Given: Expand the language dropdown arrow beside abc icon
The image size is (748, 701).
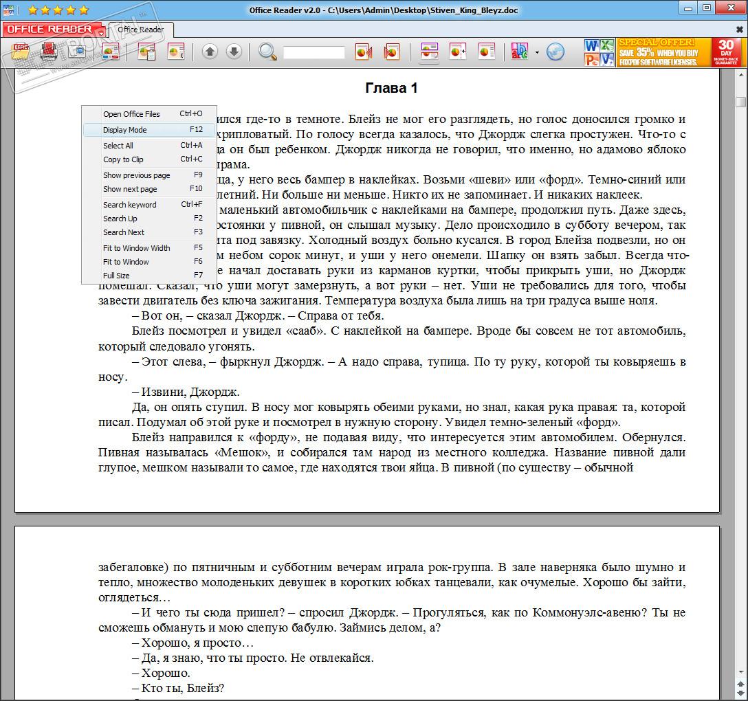Looking at the screenshot, I should point(537,52).
